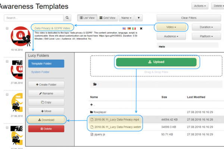The height and width of the screenshot is (149, 224).
Task: Click the Italian flag language icon
Action: tap(134, 28)
